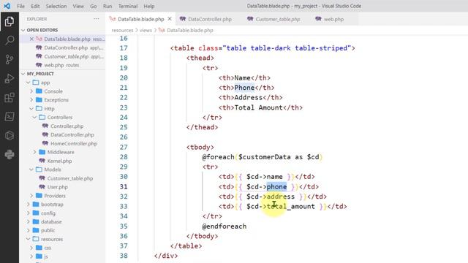Viewport: 468px width, 263px height.
Task: Open the Search view in activity bar
Action: click(x=10, y=40)
